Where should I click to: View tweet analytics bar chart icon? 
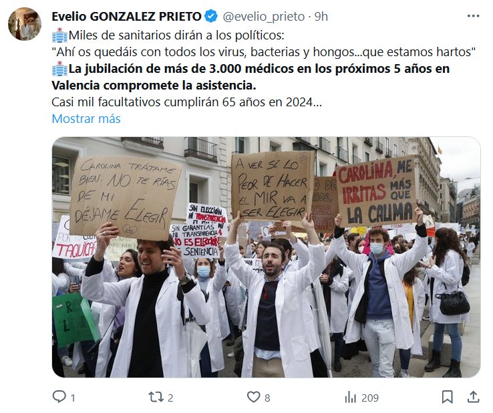350,397
